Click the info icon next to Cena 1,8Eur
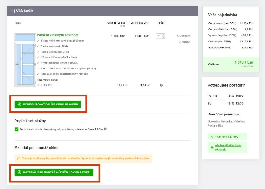This screenshot has width=265, height=189. point(105,129)
